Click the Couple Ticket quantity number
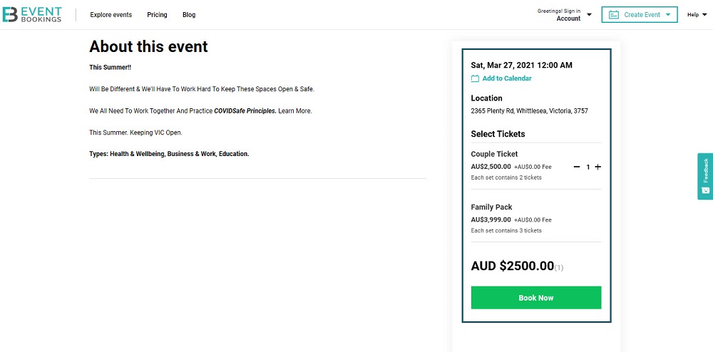This screenshot has height=352, width=713. [588, 167]
